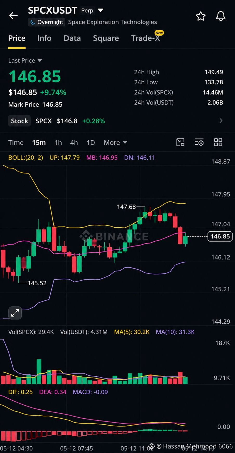Image resolution: width=235 pixels, height=453 pixels.
Task: Tap the SPCX stock price $146.8
Action: [67, 121]
